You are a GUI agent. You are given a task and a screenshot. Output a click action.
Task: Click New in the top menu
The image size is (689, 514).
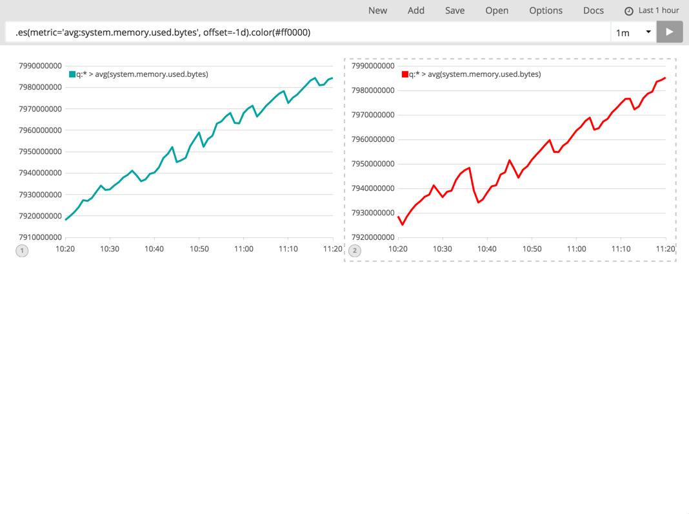pyautogui.click(x=377, y=10)
